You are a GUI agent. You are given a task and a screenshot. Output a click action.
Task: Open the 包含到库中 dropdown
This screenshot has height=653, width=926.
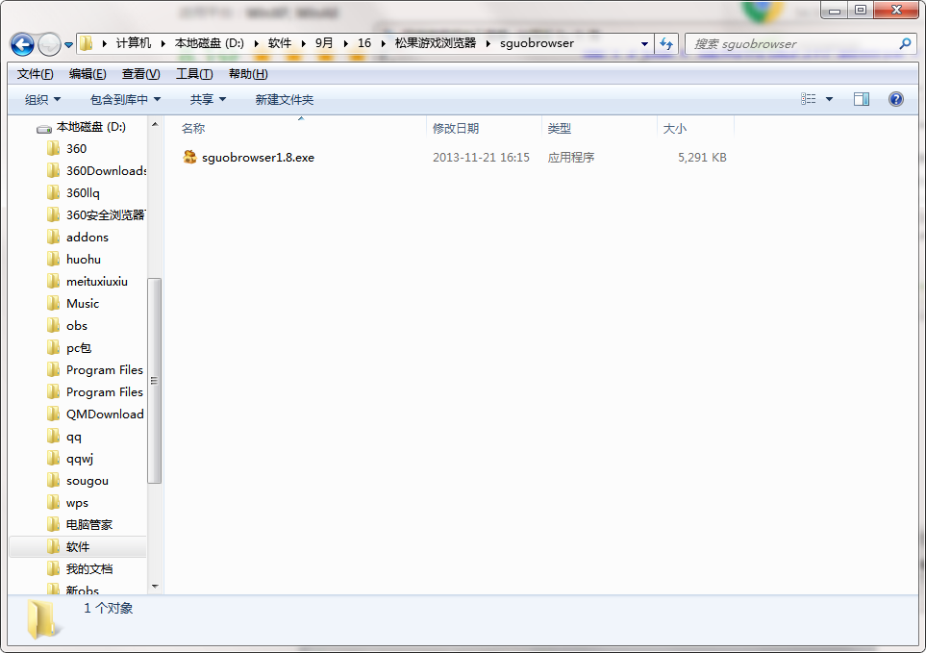coord(125,99)
